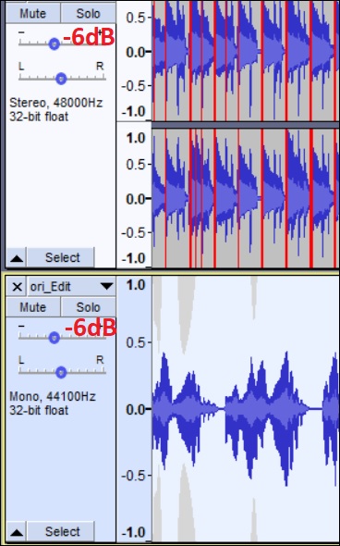This screenshot has width=340, height=546.
Task: Click the stereo track gain slider knob
Action: [55, 43]
